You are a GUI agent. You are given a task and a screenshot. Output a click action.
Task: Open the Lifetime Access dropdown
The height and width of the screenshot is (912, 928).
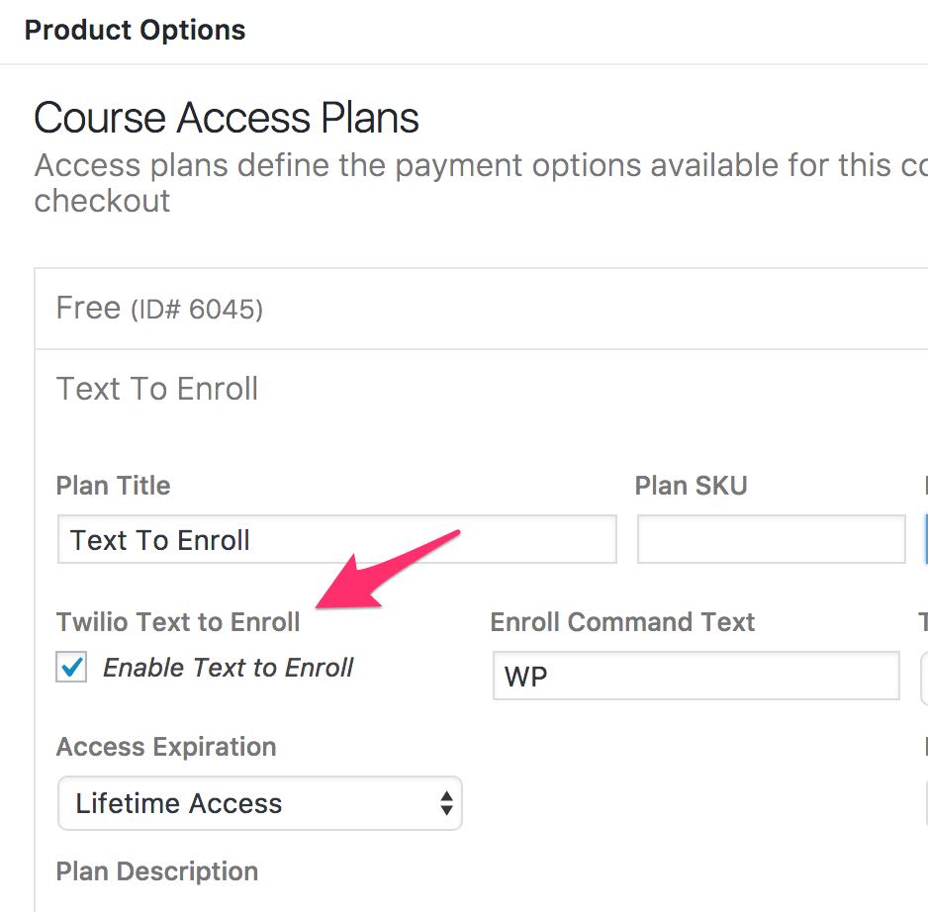tap(260, 803)
